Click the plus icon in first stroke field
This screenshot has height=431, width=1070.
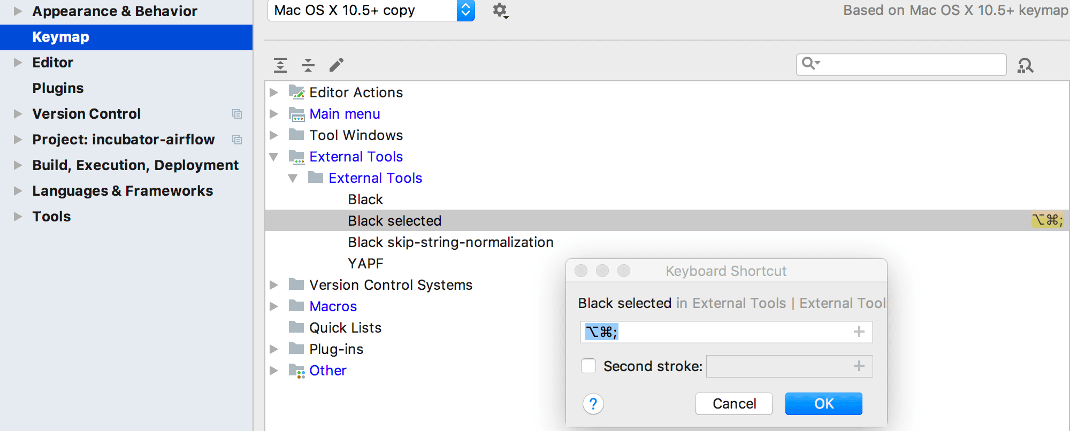(859, 332)
